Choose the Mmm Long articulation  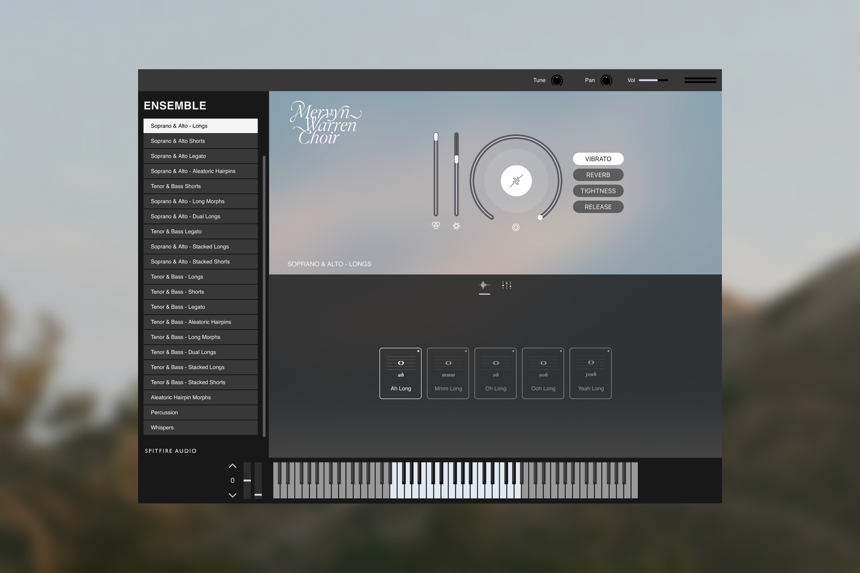pos(448,373)
